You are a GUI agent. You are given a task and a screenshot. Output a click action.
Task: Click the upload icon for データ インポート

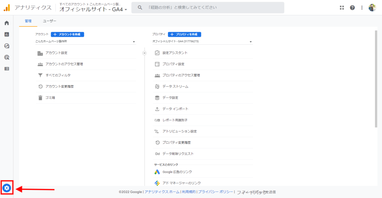157,109
